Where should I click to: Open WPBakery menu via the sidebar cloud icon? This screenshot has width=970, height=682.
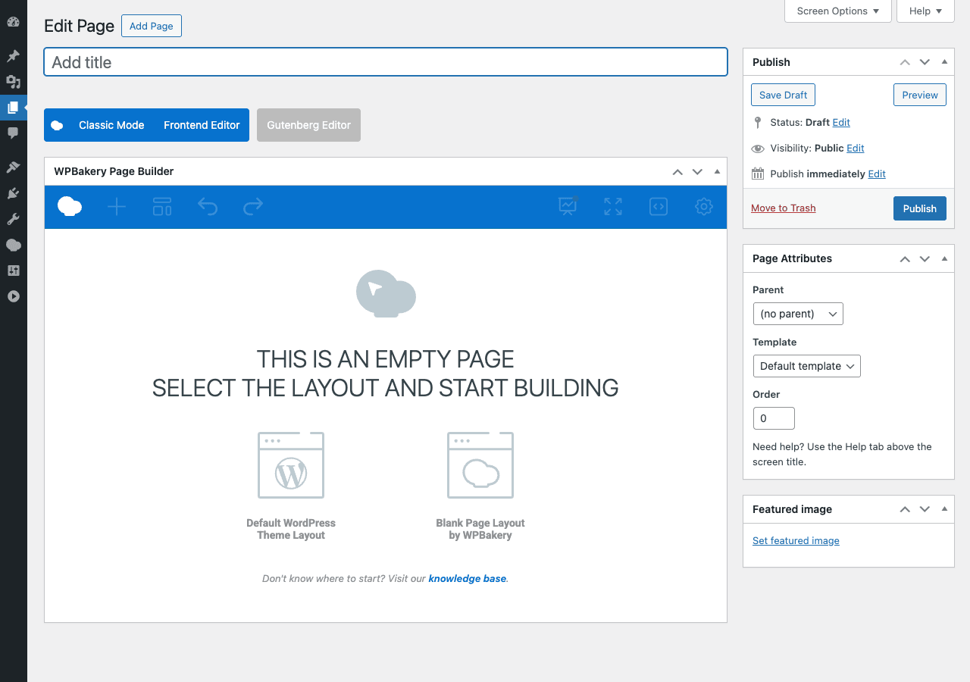(13, 245)
